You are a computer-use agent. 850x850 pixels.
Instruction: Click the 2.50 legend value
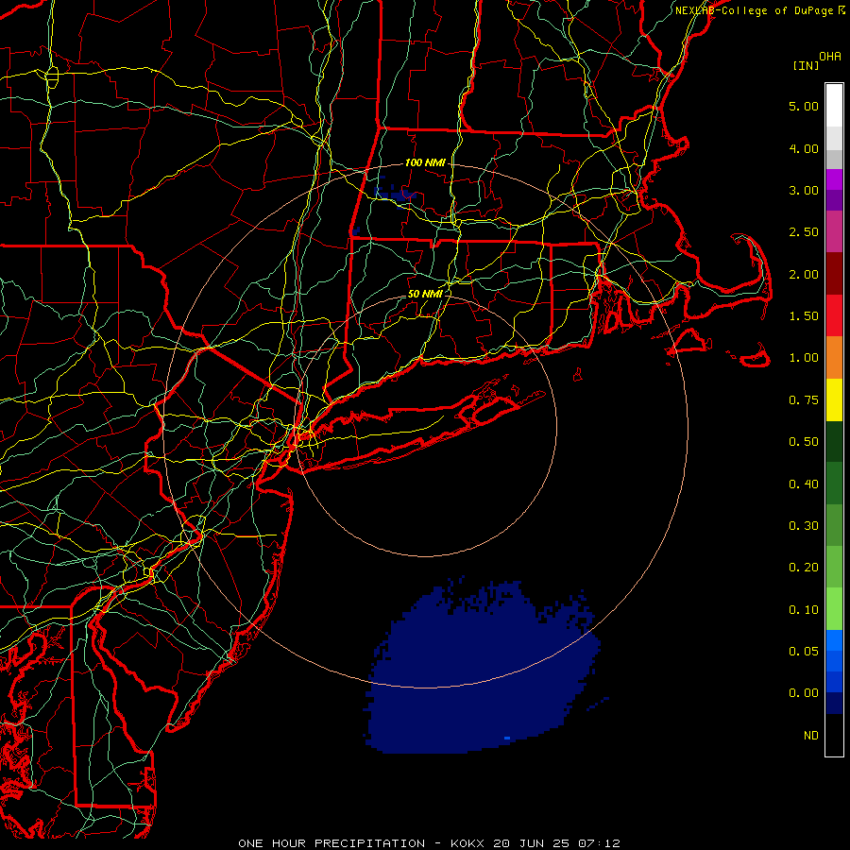804,232
